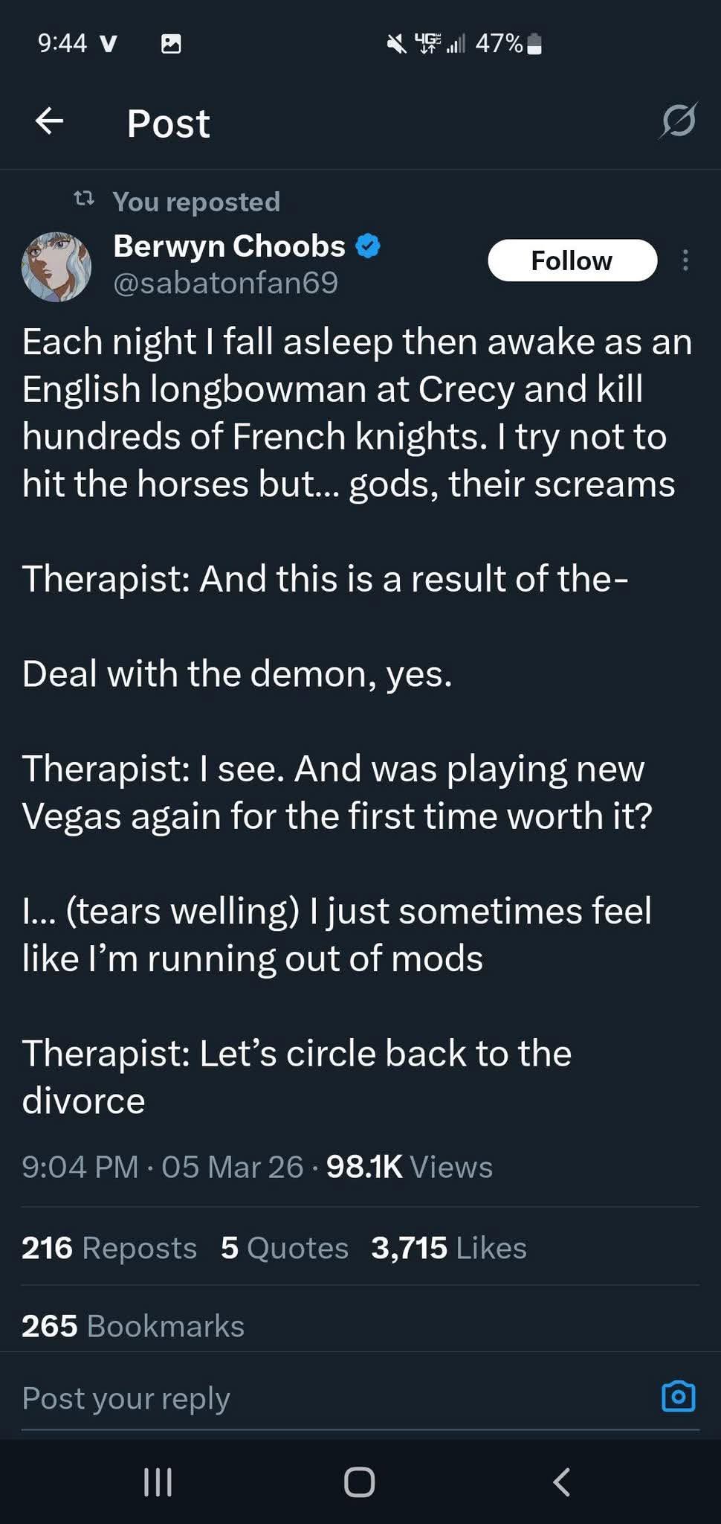Open the Grok icon in header
Screen dimensions: 721x1524
(677, 121)
